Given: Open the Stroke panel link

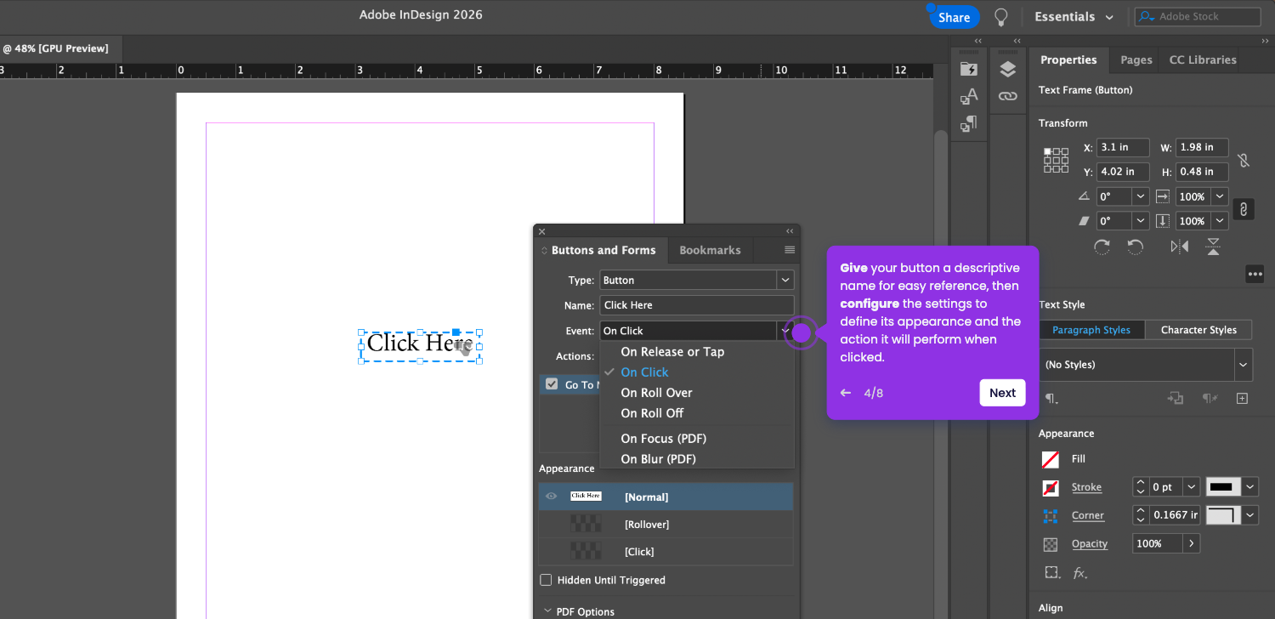Looking at the screenshot, I should pos(1086,487).
